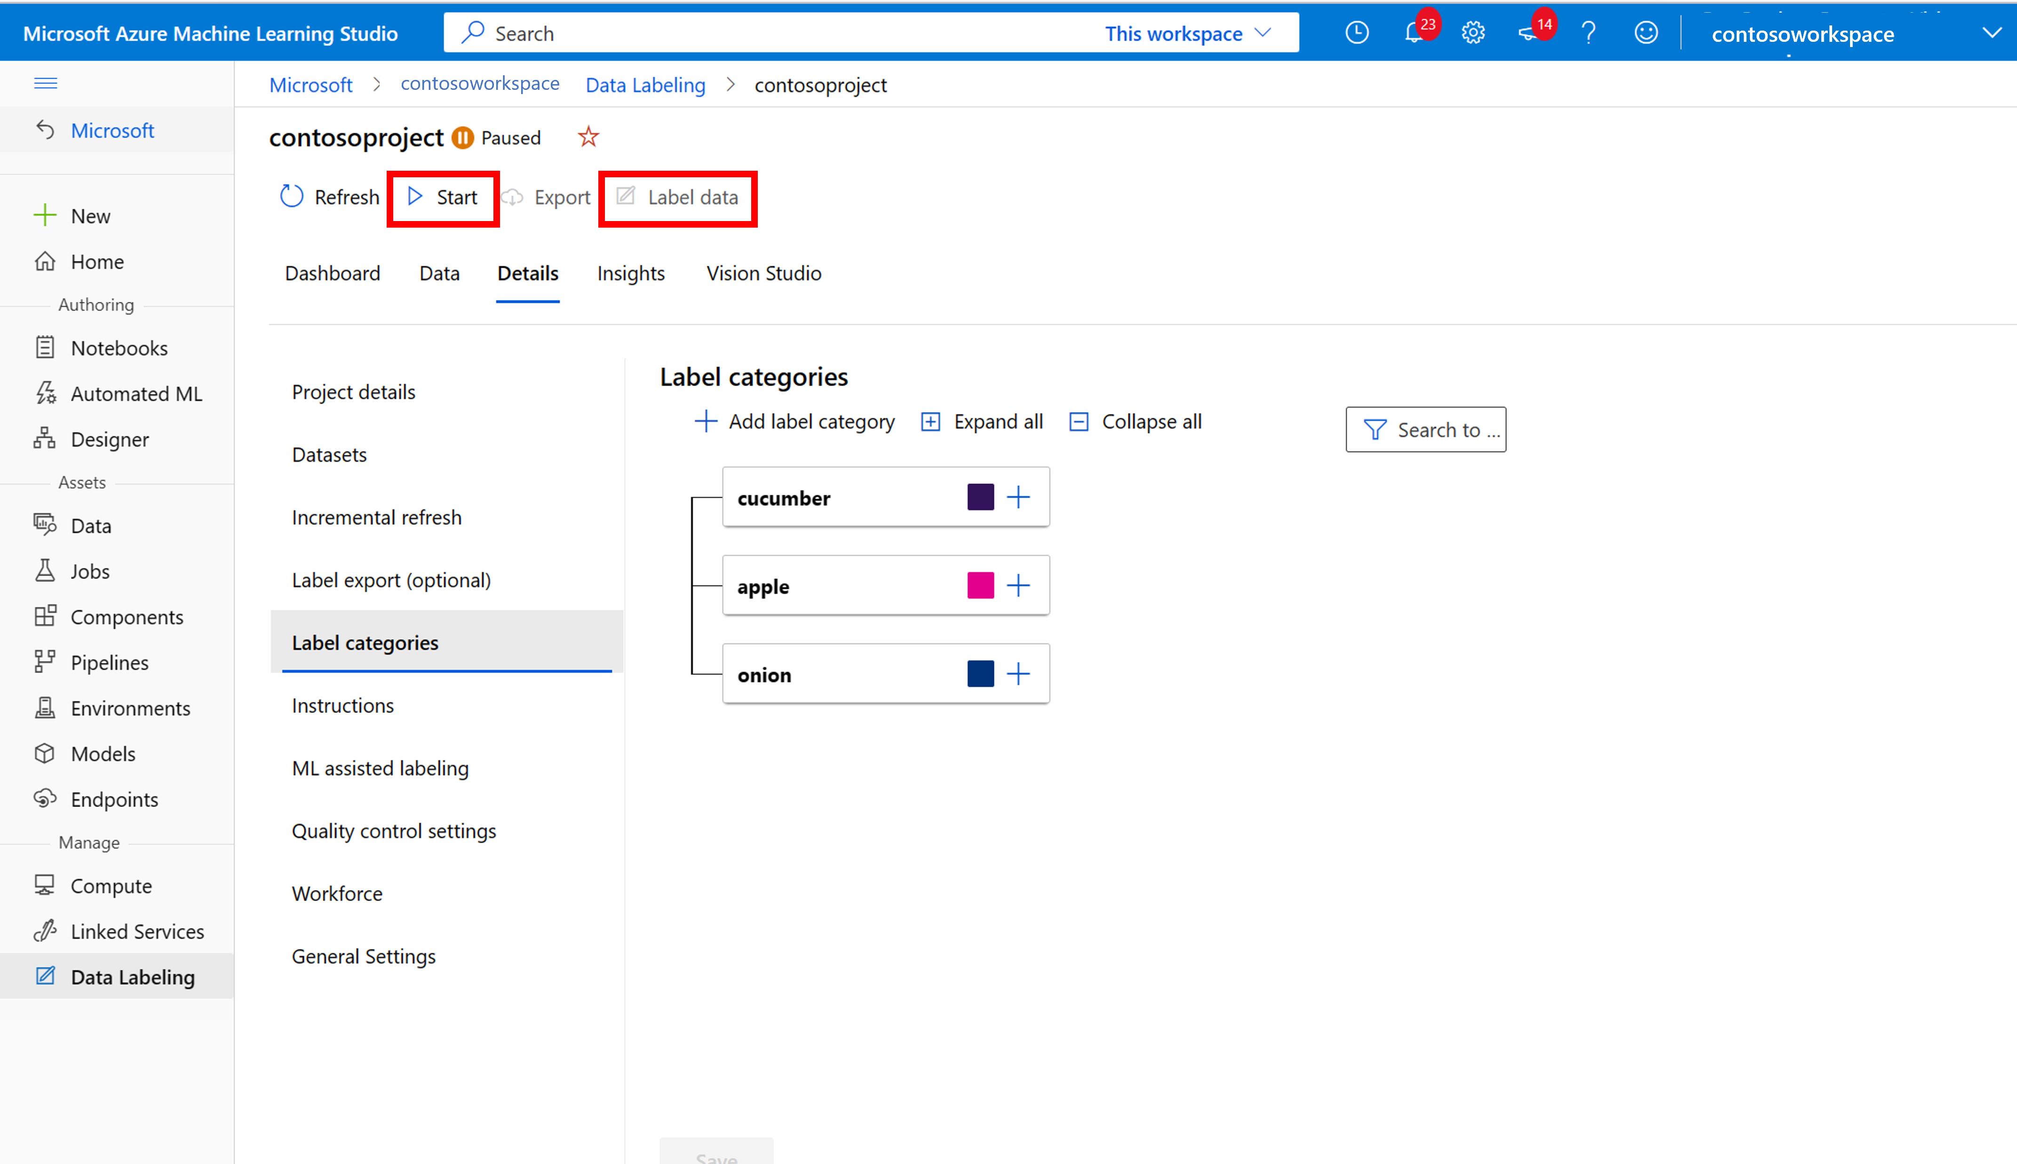Click the Label categories menu item

[365, 641]
